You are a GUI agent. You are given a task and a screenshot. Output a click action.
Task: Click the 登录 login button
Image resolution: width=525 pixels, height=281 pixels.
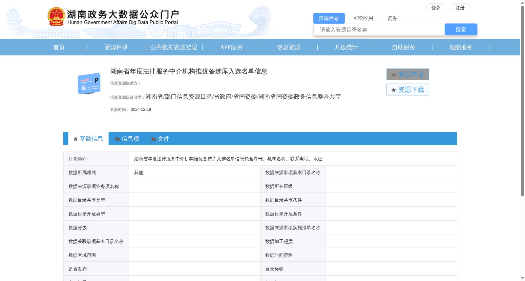(436, 8)
